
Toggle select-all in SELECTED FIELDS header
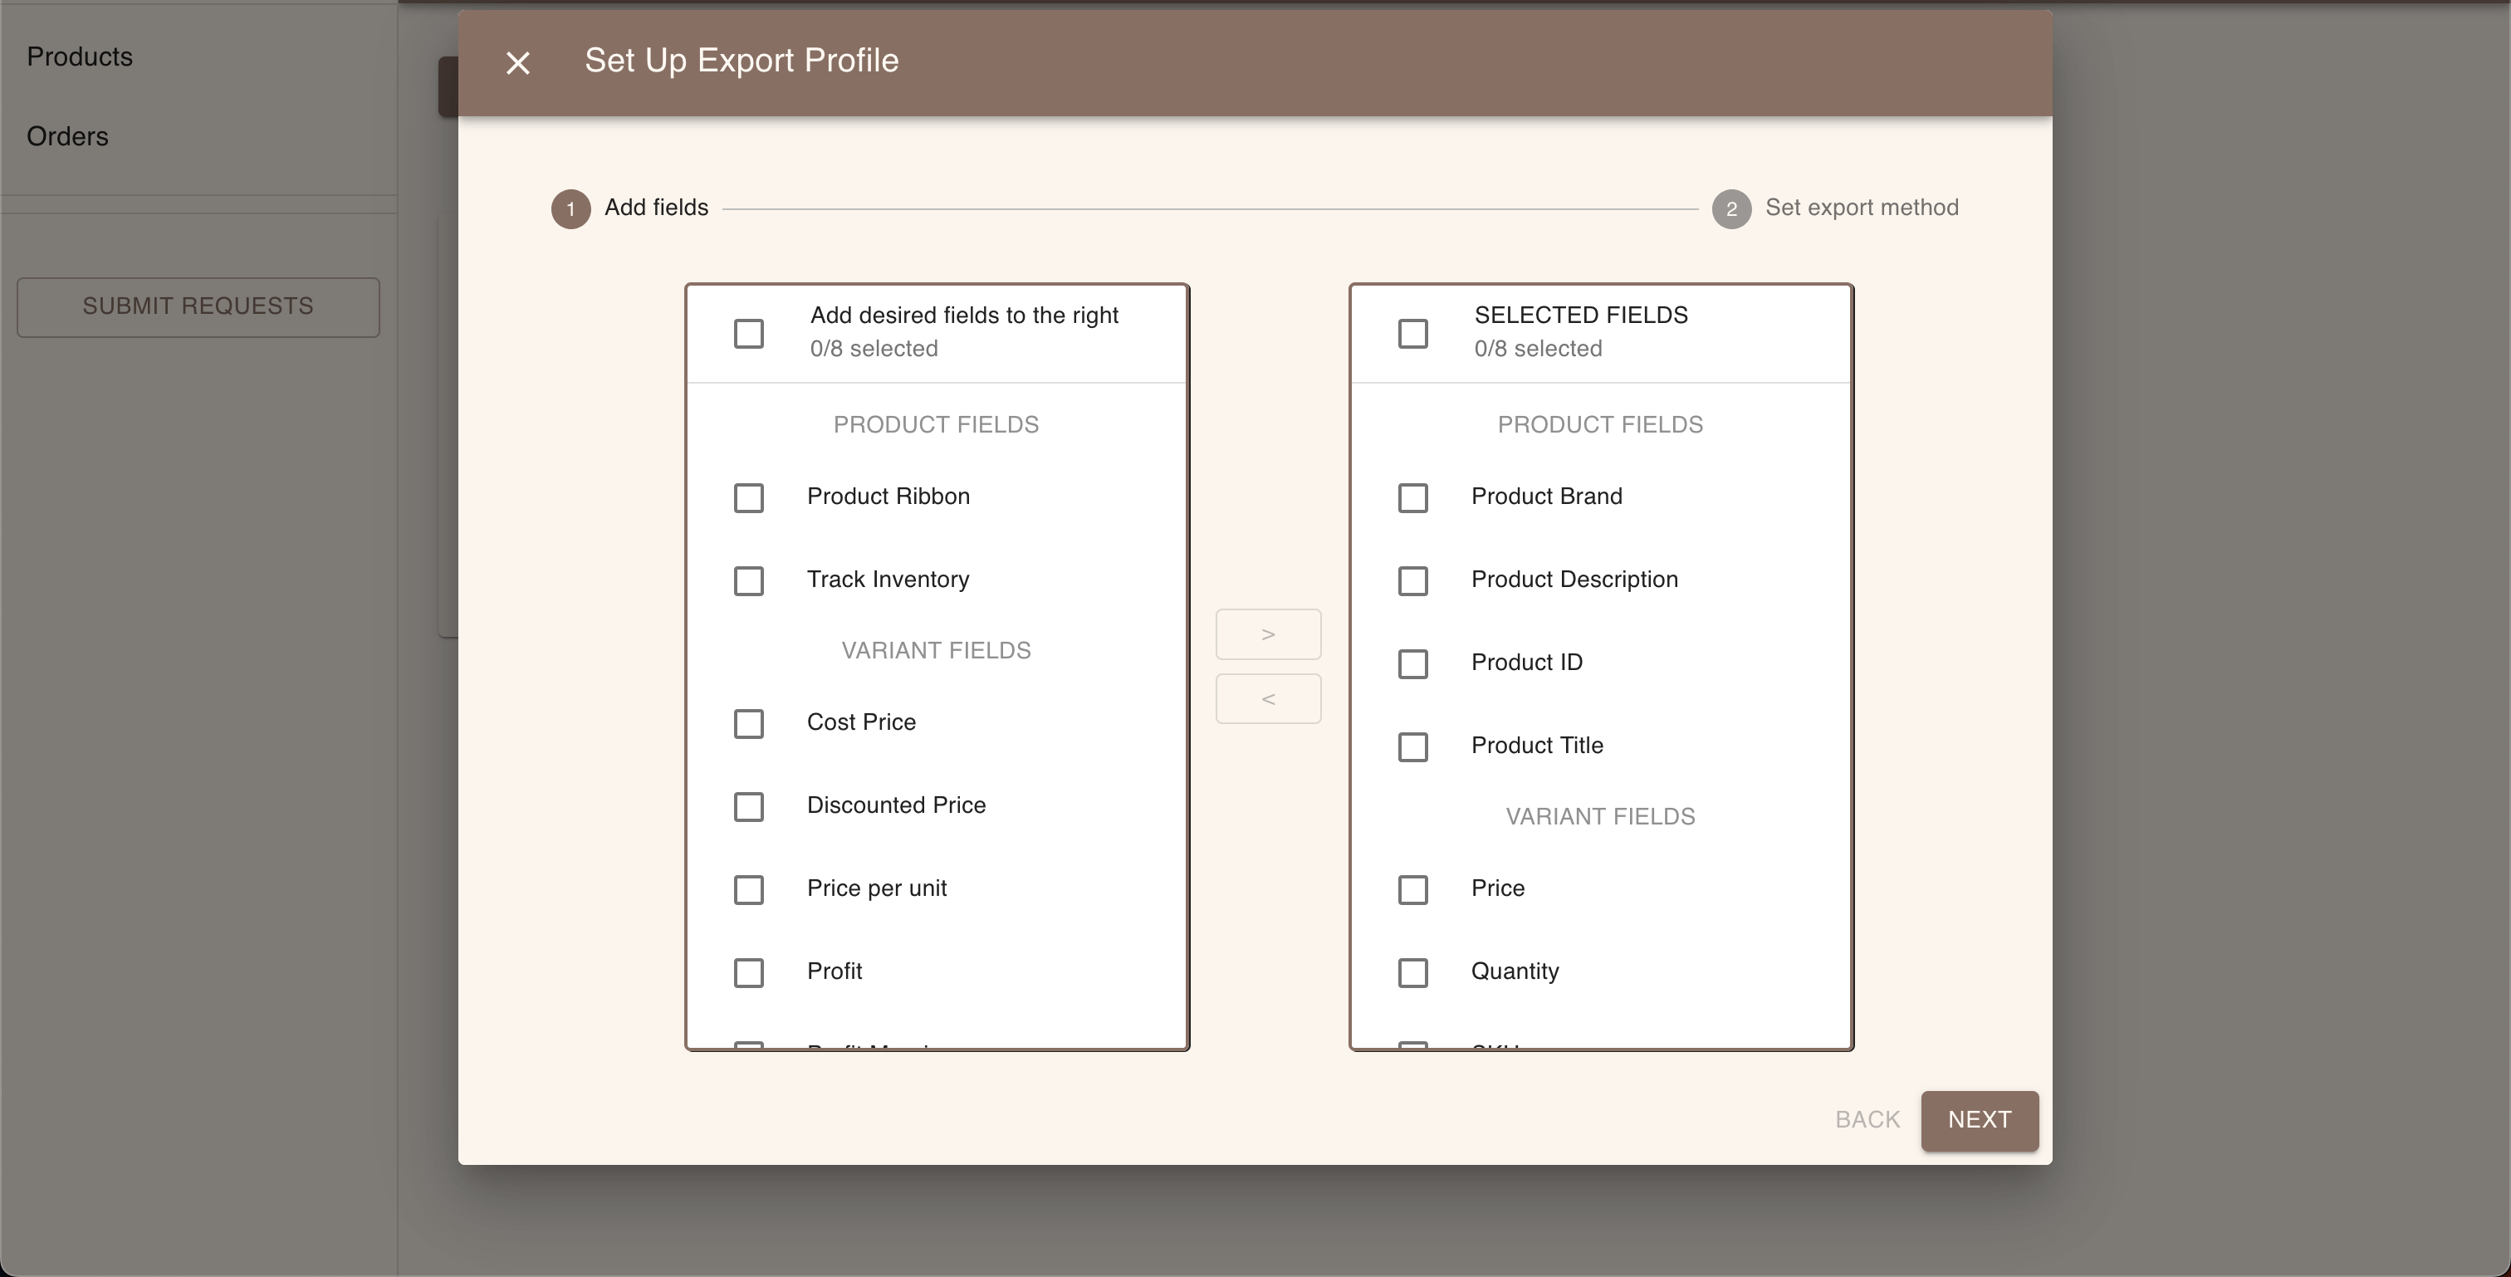[x=1412, y=334]
